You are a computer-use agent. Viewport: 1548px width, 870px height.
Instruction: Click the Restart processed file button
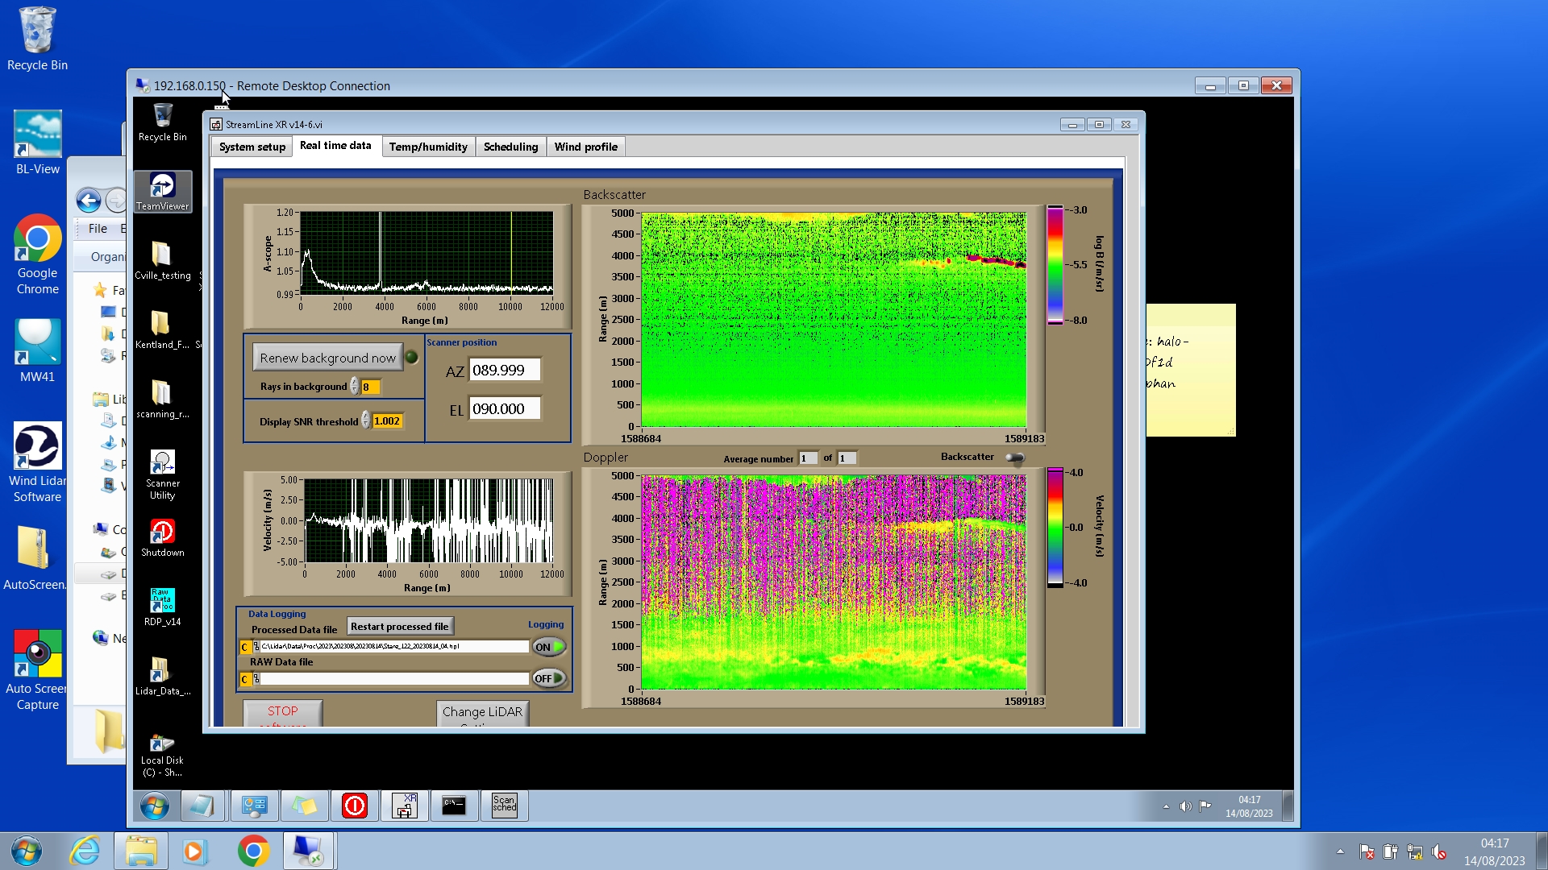tap(400, 626)
